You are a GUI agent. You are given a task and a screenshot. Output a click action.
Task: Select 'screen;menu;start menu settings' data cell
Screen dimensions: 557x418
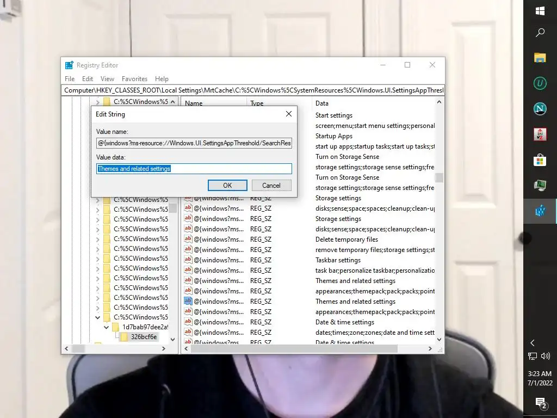coord(375,126)
